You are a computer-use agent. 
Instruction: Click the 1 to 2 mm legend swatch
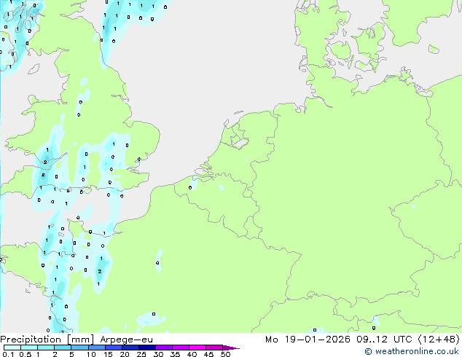(46, 348)
